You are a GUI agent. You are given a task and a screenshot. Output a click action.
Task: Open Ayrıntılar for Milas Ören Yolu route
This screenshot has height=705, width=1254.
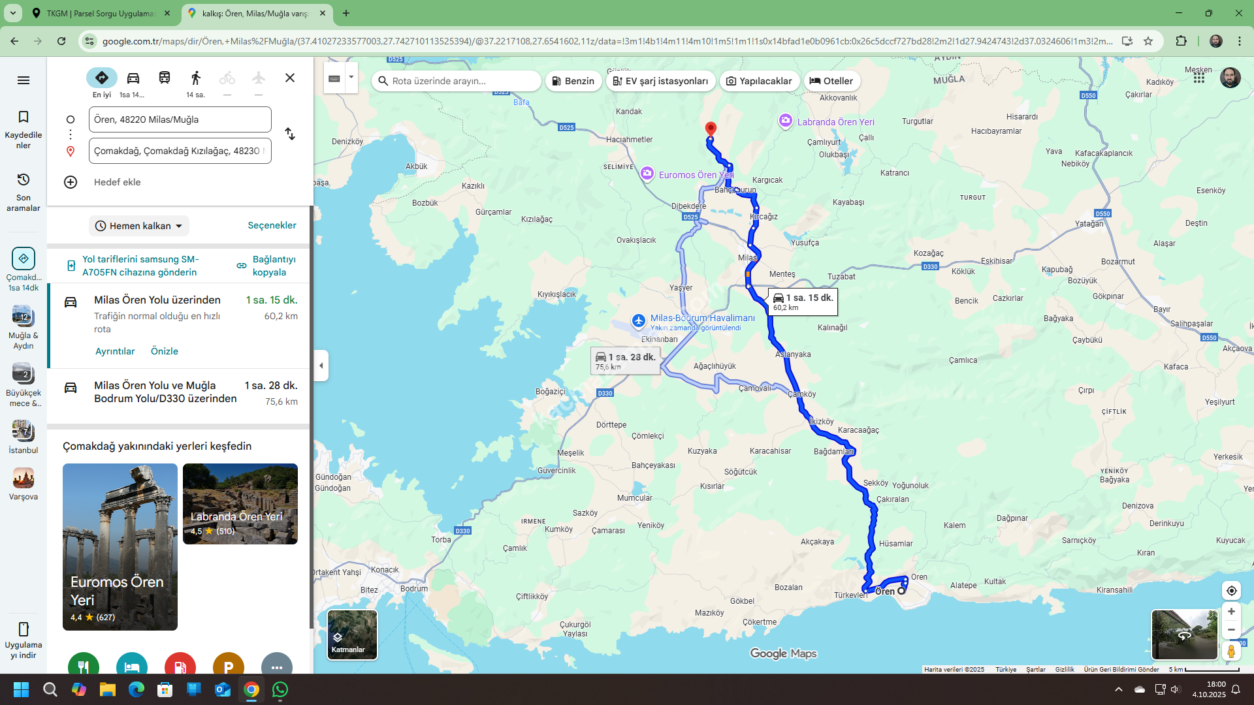coord(115,351)
